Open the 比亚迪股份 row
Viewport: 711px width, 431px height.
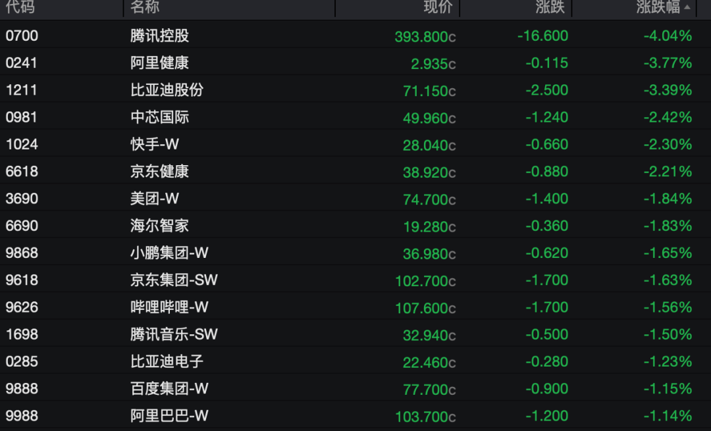click(x=355, y=88)
